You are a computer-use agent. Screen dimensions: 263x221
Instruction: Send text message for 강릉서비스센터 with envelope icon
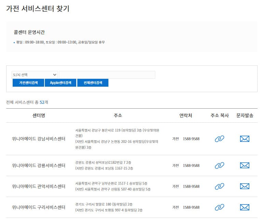[x=245, y=165]
